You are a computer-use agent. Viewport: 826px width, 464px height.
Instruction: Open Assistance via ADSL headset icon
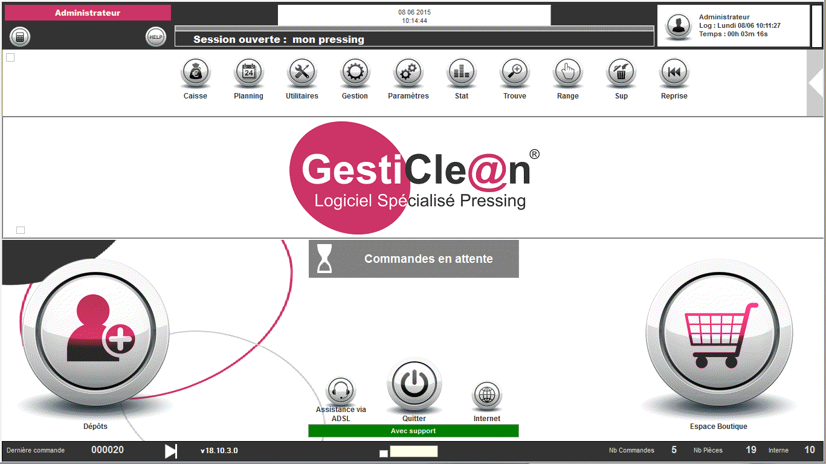pyautogui.click(x=341, y=390)
